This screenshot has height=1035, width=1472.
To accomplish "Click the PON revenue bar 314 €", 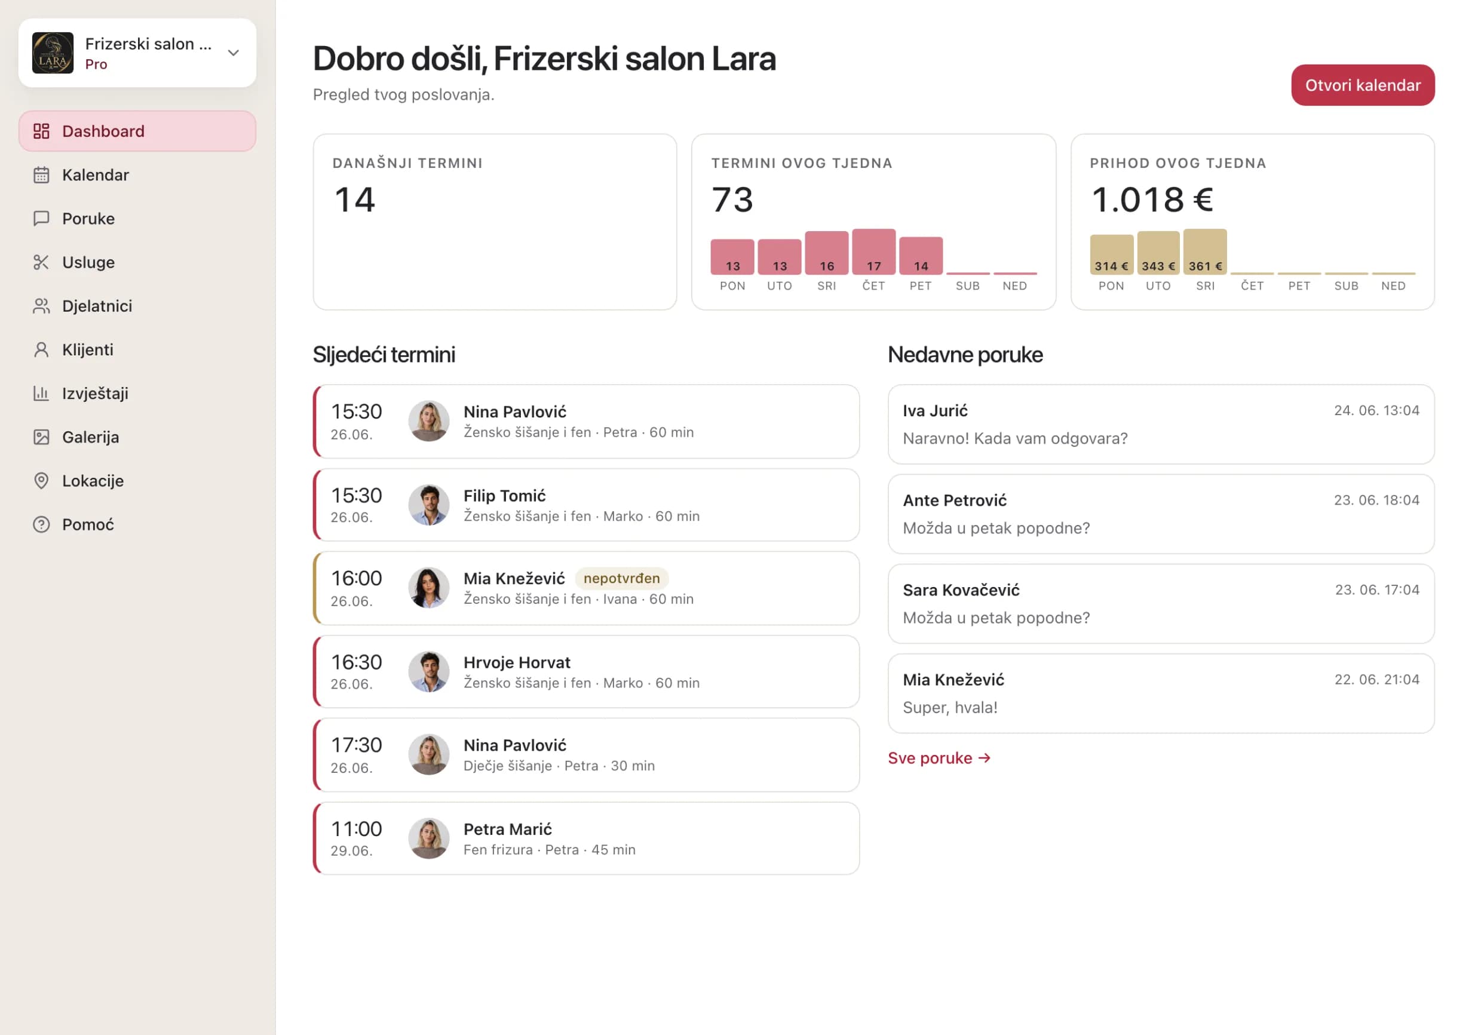I will coord(1111,254).
